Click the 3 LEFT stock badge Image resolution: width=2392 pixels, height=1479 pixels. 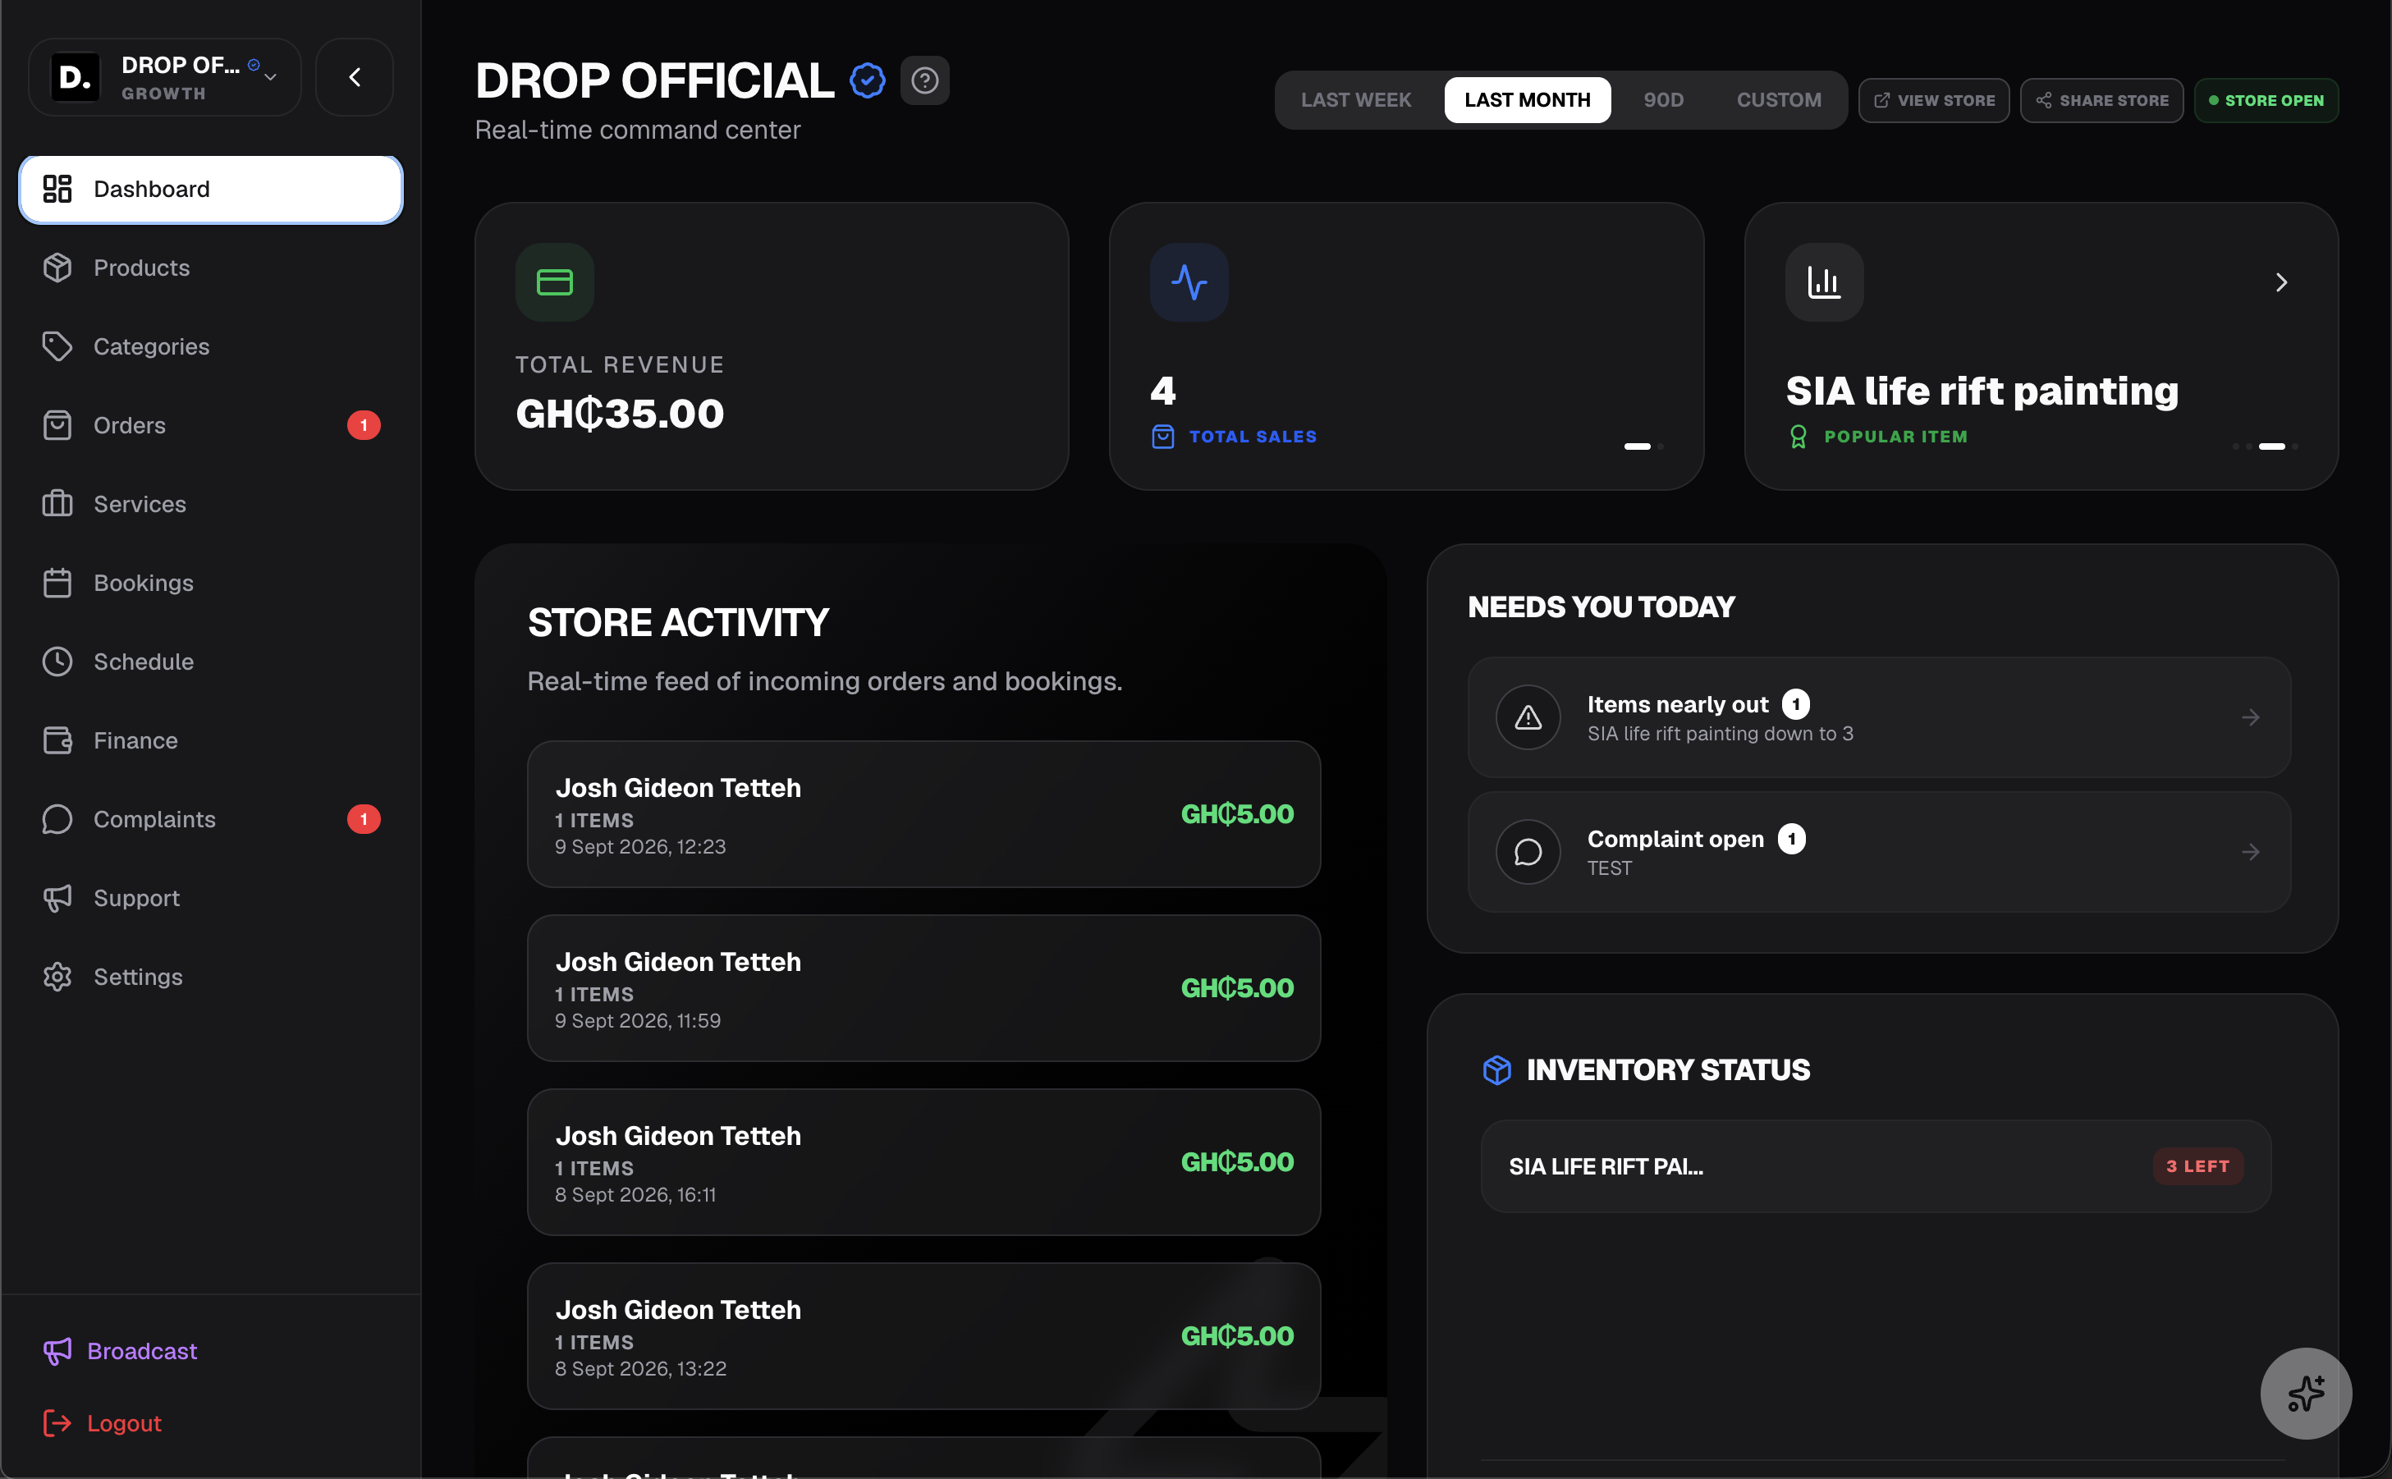pyautogui.click(x=2197, y=1167)
